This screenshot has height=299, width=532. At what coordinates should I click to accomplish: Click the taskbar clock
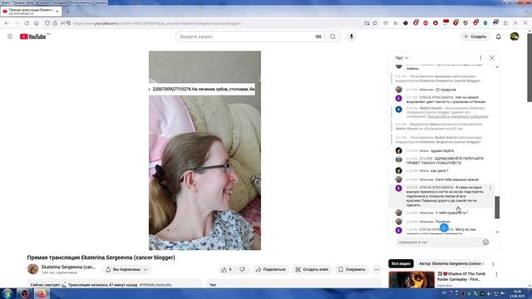click(517, 294)
